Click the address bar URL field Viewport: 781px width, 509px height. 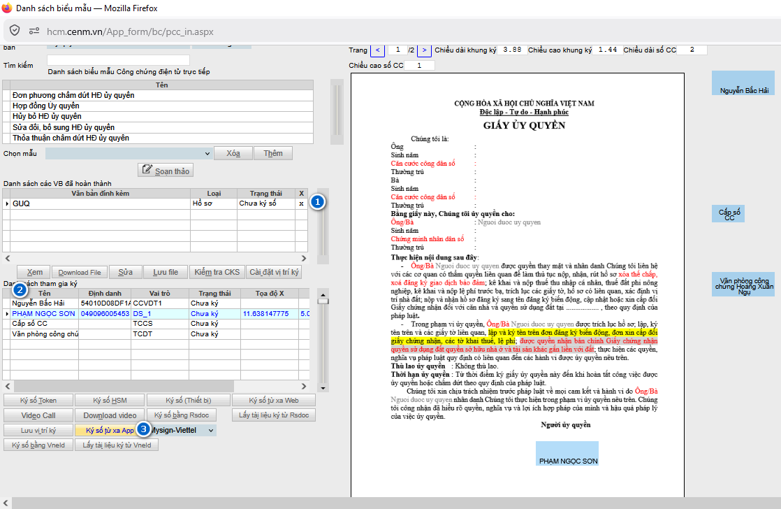pos(130,31)
